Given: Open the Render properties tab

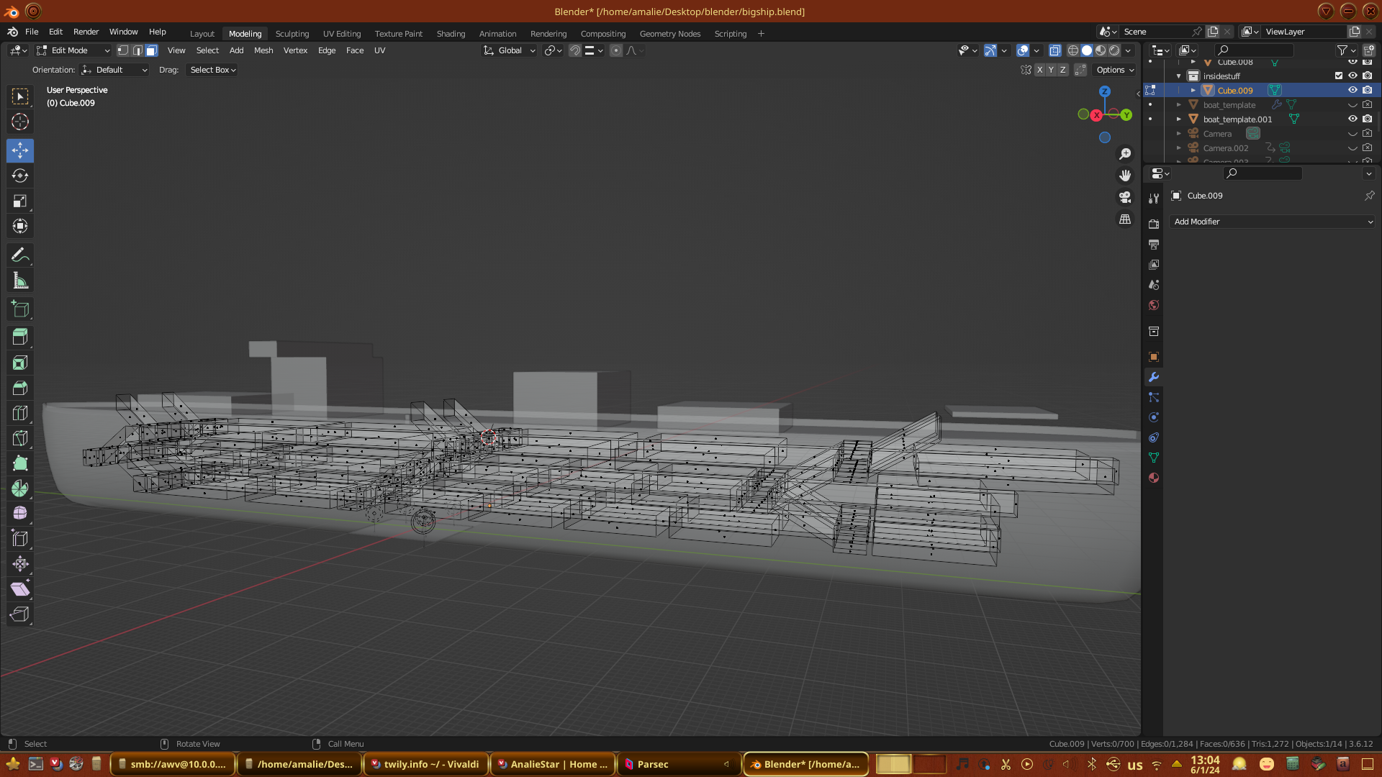Looking at the screenshot, I should point(1154,224).
